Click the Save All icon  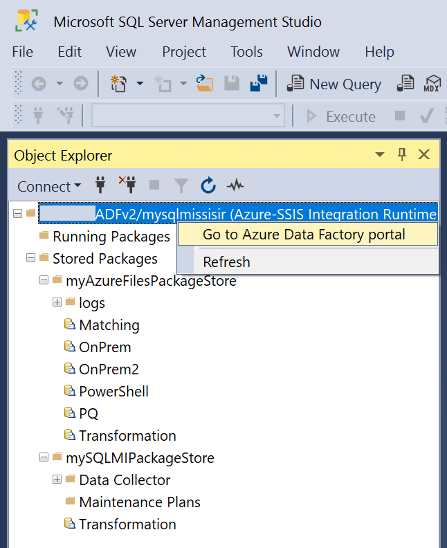[259, 84]
